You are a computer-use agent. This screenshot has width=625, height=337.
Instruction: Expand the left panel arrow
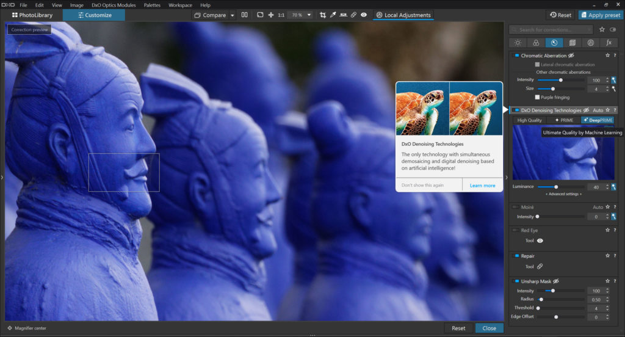[2, 178]
